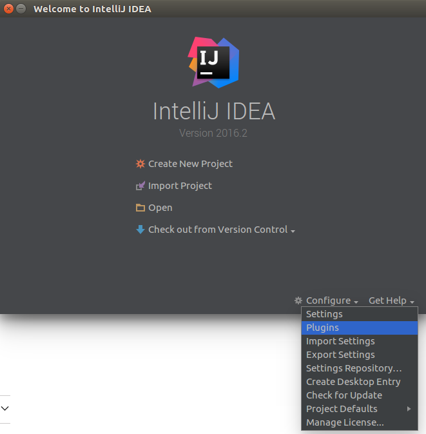Choose Import Settings menu entry
This screenshot has height=434, width=426.
tap(360, 341)
